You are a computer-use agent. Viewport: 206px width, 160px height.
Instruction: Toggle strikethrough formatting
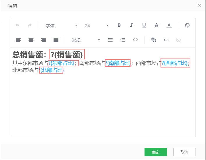[156, 25]
